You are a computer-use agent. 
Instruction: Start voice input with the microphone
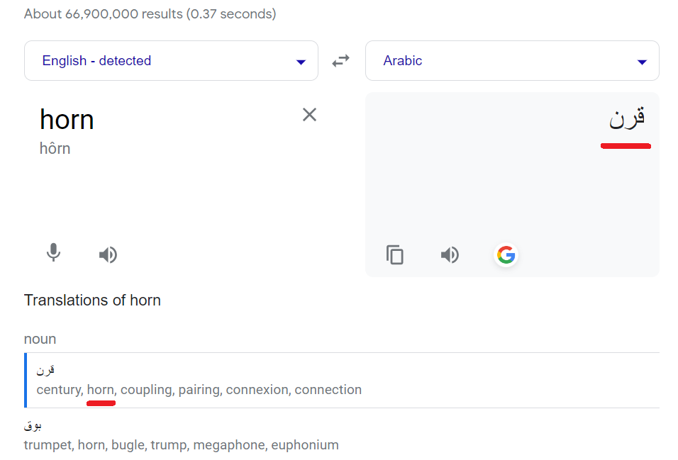(53, 253)
